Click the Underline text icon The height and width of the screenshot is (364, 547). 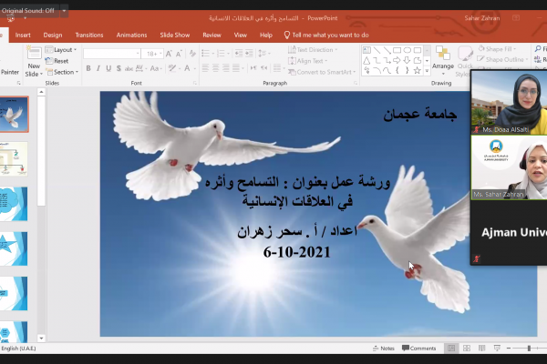(x=108, y=70)
